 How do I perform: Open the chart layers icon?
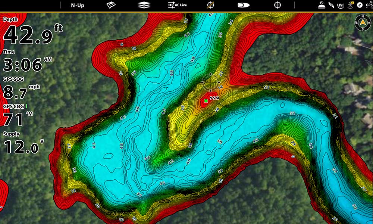(144, 5)
